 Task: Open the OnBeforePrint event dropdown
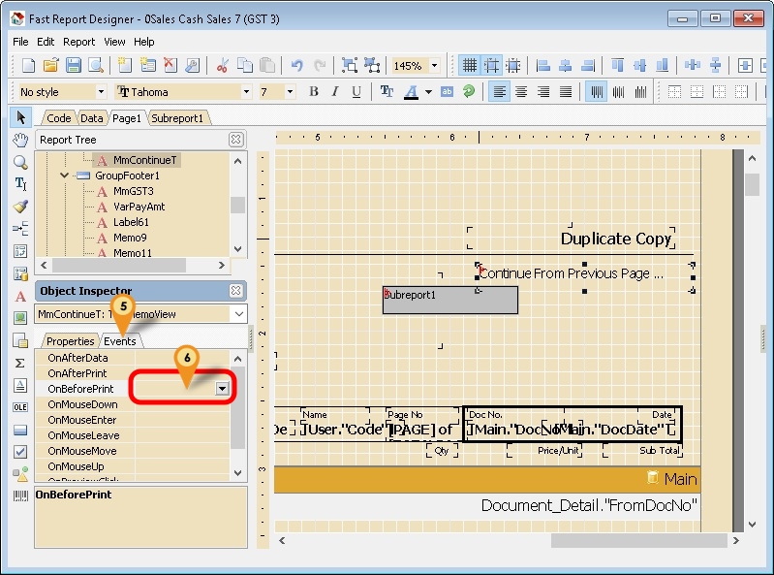tap(223, 389)
